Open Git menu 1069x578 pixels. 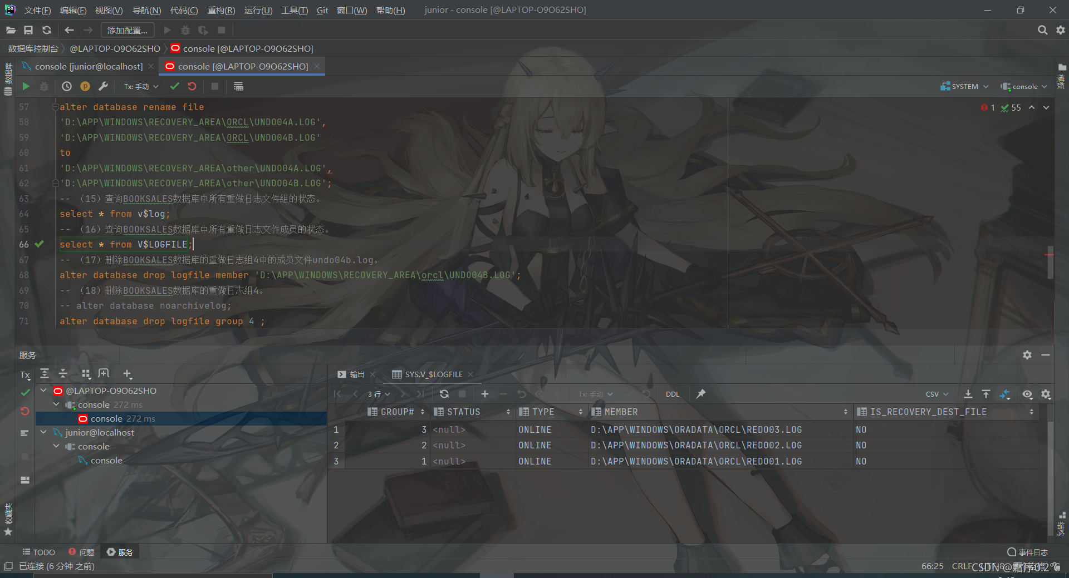[x=322, y=10]
